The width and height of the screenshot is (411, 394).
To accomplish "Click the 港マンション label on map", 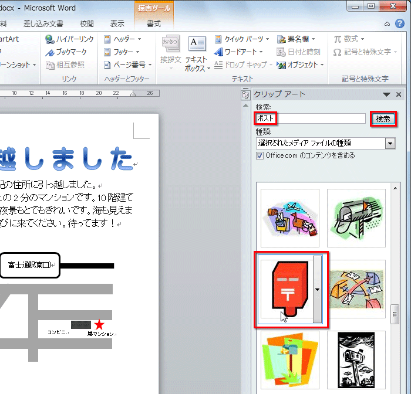I will click(x=101, y=334).
